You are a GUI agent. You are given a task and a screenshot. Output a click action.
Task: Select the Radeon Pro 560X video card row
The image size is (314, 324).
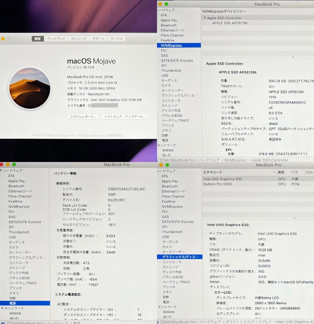217,184
